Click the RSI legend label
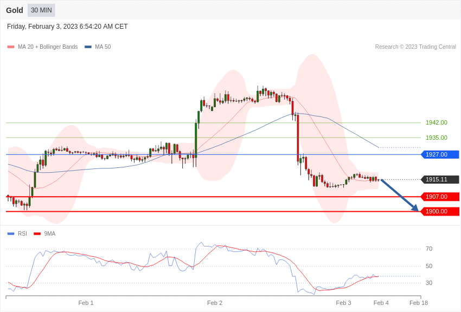This screenshot has height=312, width=461. point(22,233)
